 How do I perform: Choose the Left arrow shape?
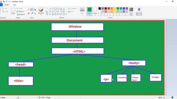pyautogui.click(x=61, y=12)
